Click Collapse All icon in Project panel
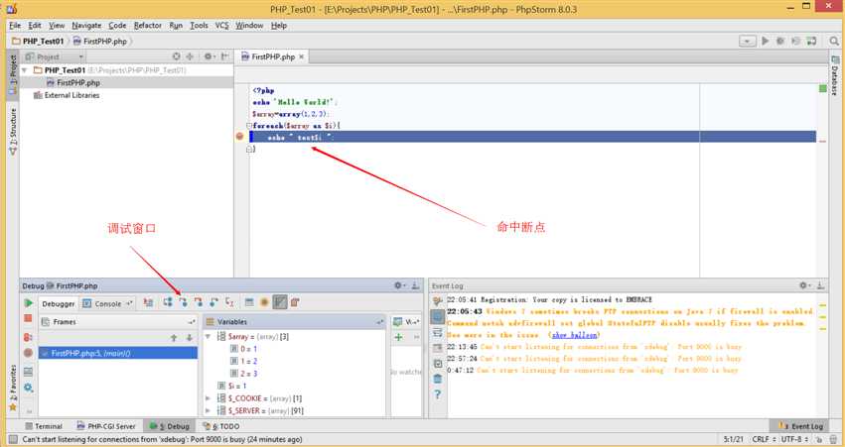The width and height of the screenshot is (845, 447). [x=190, y=56]
